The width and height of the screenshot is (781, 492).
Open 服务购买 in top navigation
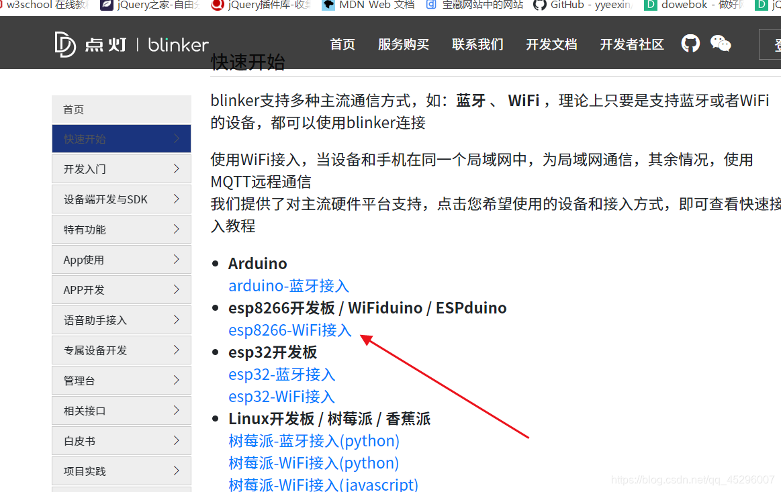404,44
